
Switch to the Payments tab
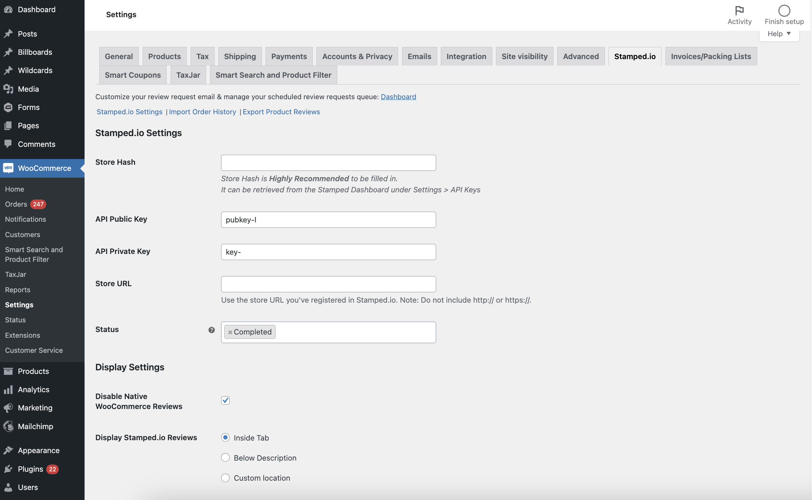click(x=289, y=57)
